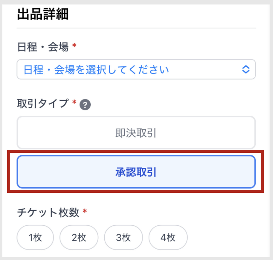Click the 枚 character in the 4枚 pill
The width and height of the screenshot is (273, 260).
click(x=171, y=237)
